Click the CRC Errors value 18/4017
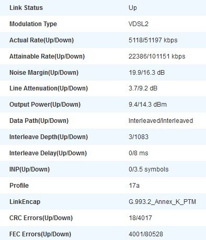 (x=140, y=218)
